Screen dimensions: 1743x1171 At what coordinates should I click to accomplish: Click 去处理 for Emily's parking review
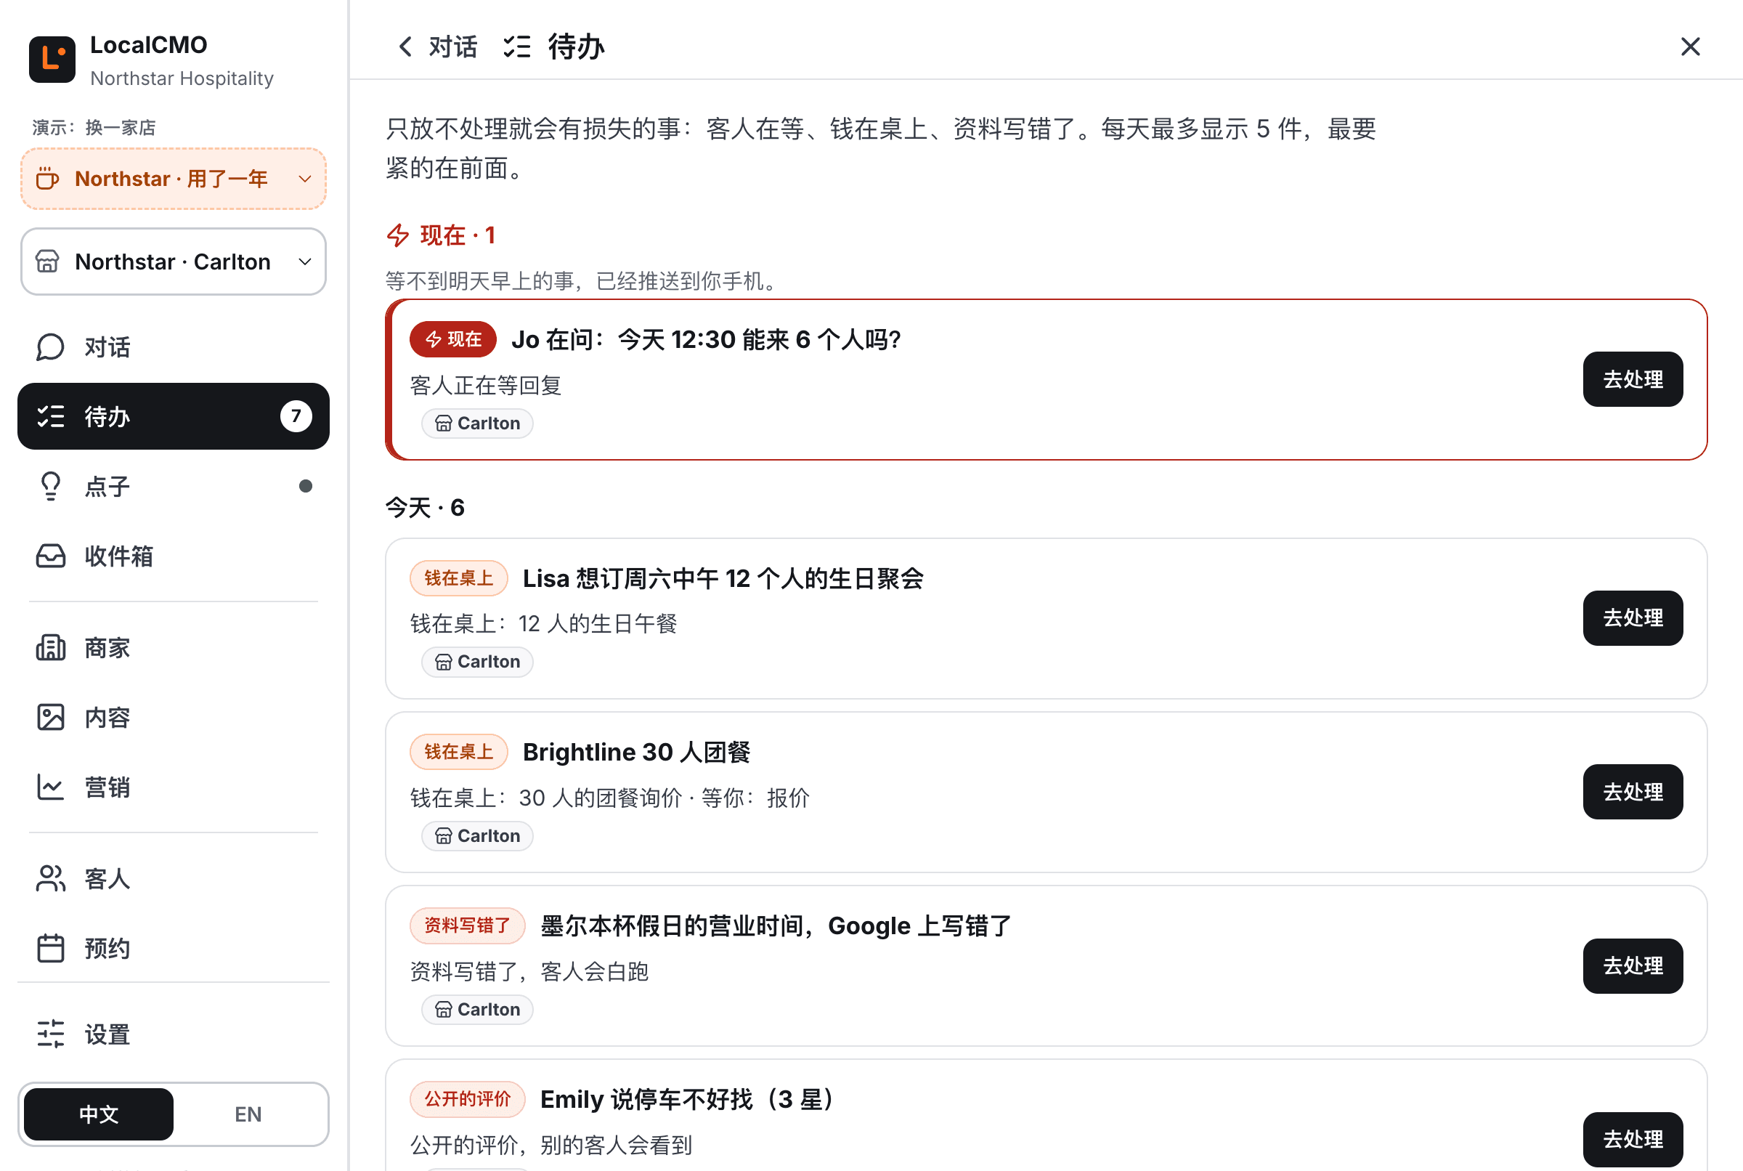pyautogui.click(x=1633, y=1140)
